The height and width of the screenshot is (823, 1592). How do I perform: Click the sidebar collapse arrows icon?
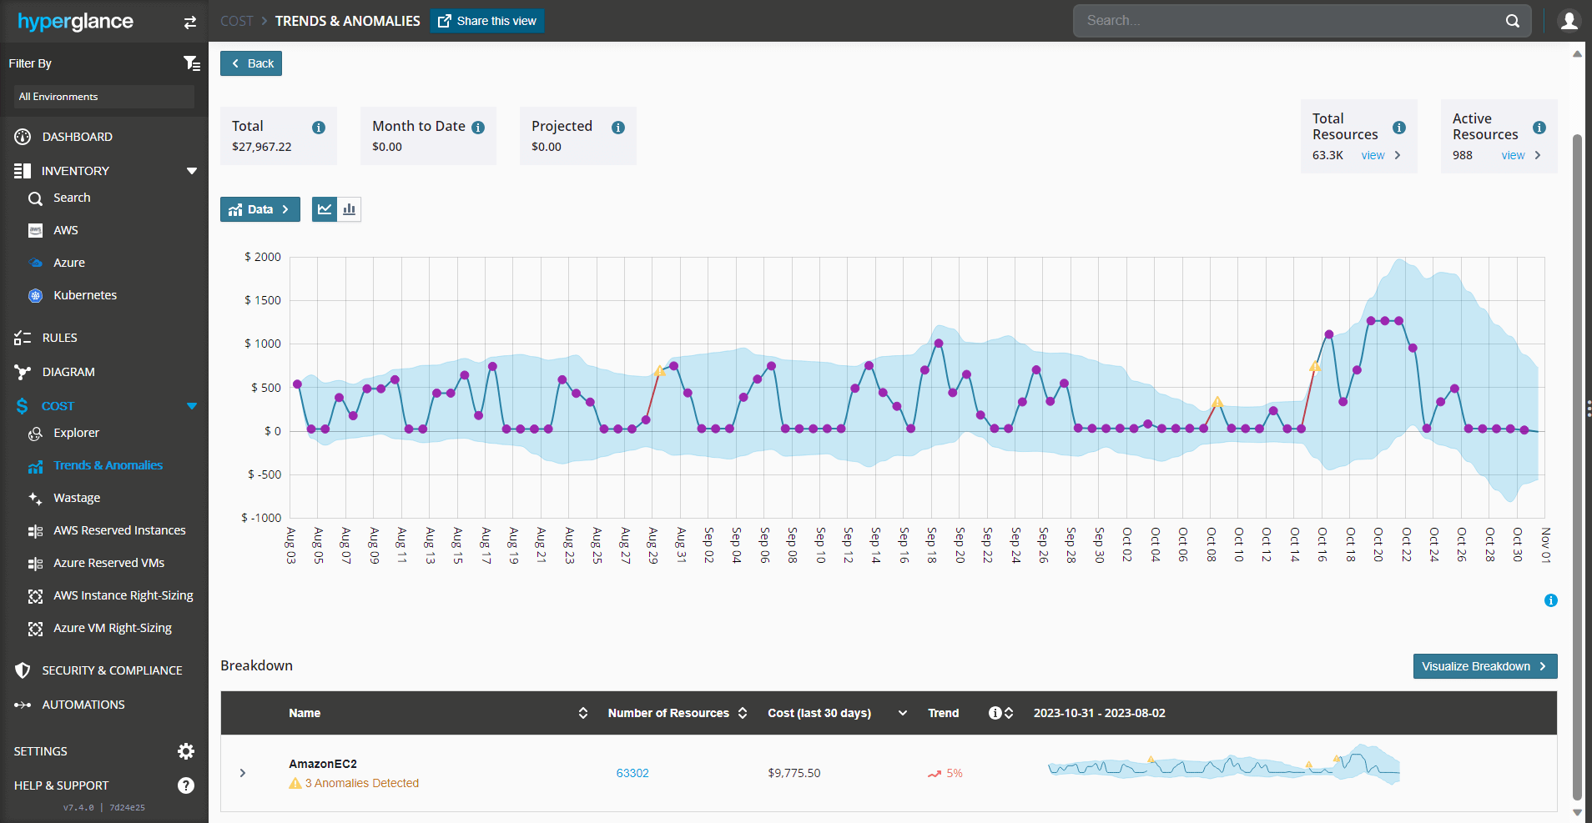(x=190, y=23)
